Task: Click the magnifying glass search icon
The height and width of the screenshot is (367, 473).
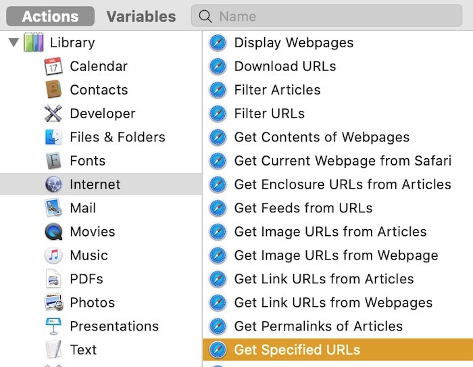Action: point(205,16)
